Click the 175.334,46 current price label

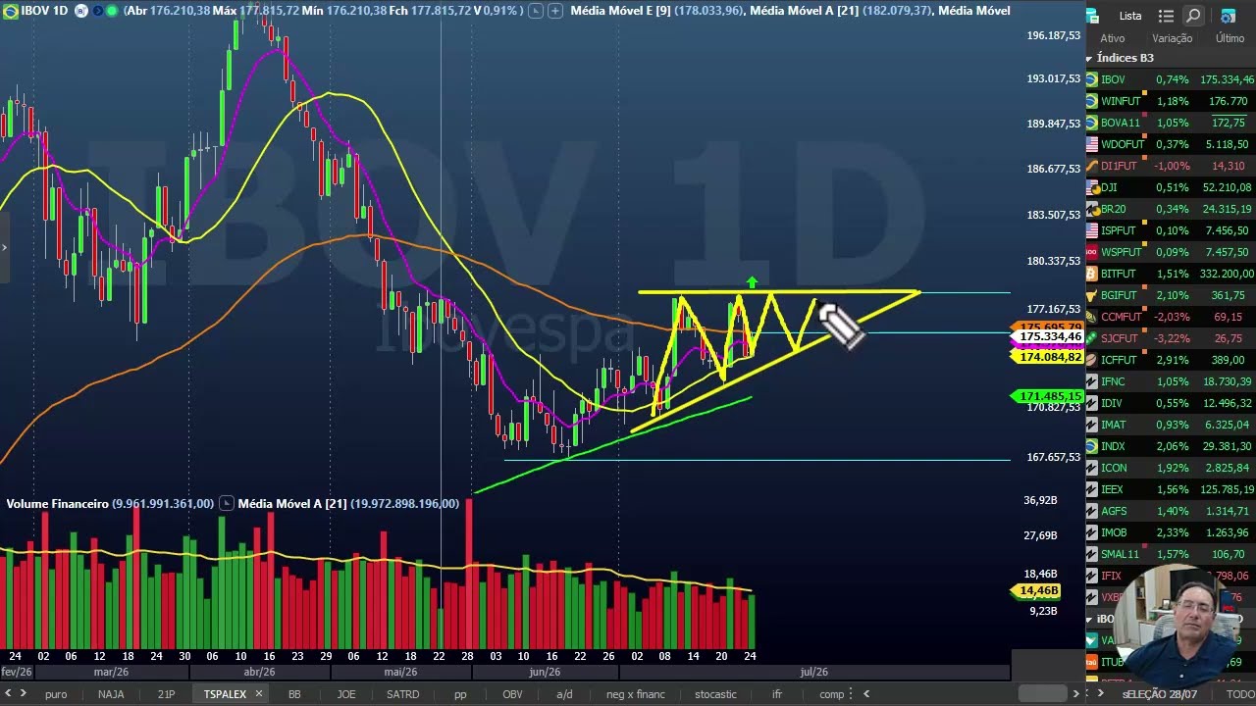tap(1050, 336)
